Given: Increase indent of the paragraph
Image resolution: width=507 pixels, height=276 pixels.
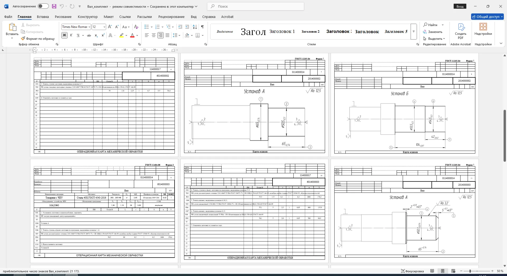Looking at the screenshot, I should 187,27.
